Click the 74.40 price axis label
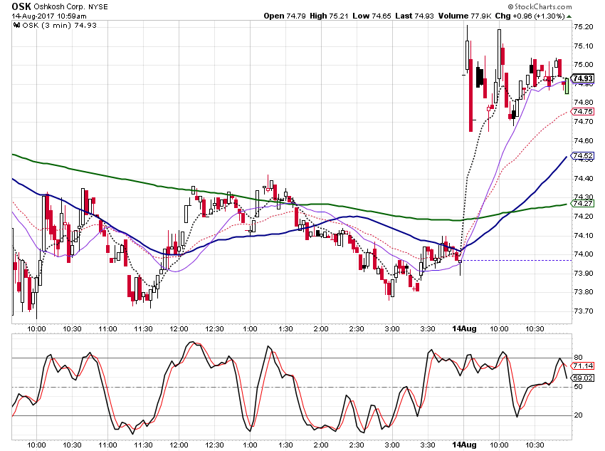This screenshot has height=451, width=605. click(x=584, y=178)
